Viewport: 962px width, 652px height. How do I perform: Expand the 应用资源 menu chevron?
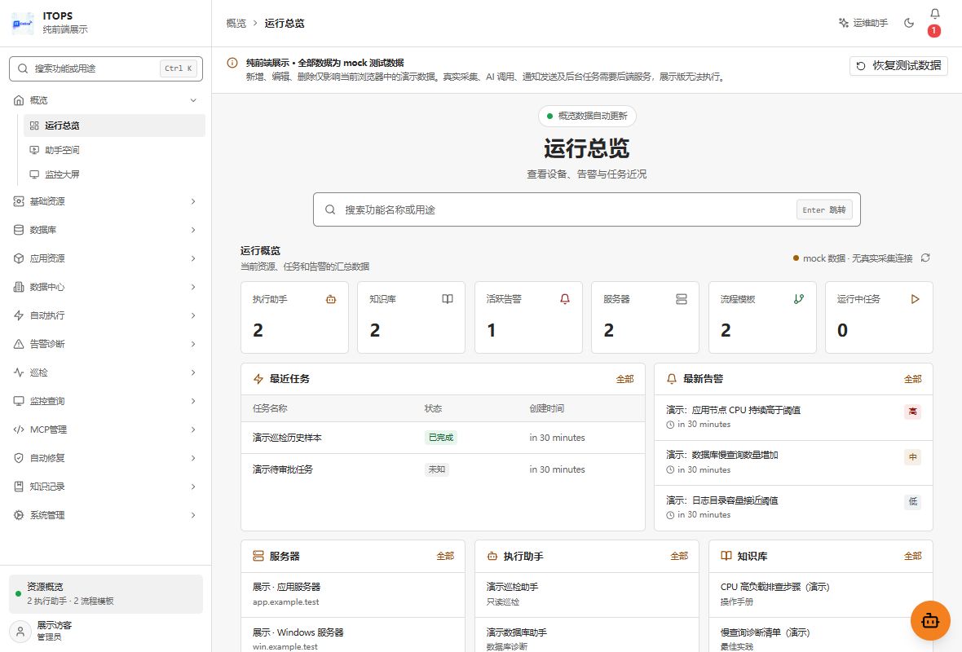[x=193, y=258]
